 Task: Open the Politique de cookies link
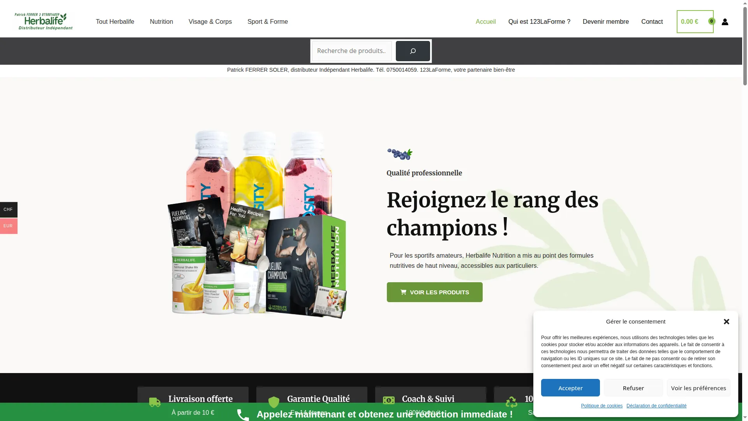[x=602, y=406]
